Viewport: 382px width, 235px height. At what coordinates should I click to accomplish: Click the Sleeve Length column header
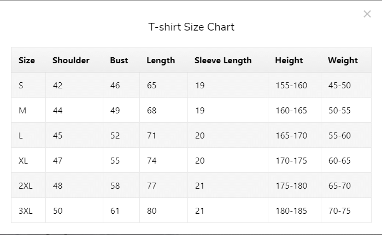(x=223, y=61)
